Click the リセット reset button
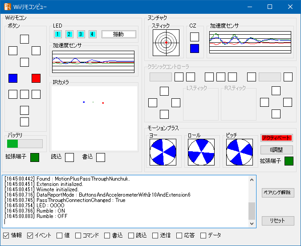 [278, 221]
